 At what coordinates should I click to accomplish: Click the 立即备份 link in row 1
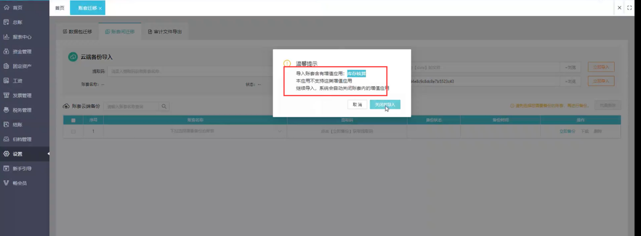point(567,131)
